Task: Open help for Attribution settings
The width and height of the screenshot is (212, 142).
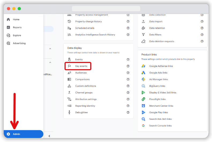Action: [x=128, y=99]
